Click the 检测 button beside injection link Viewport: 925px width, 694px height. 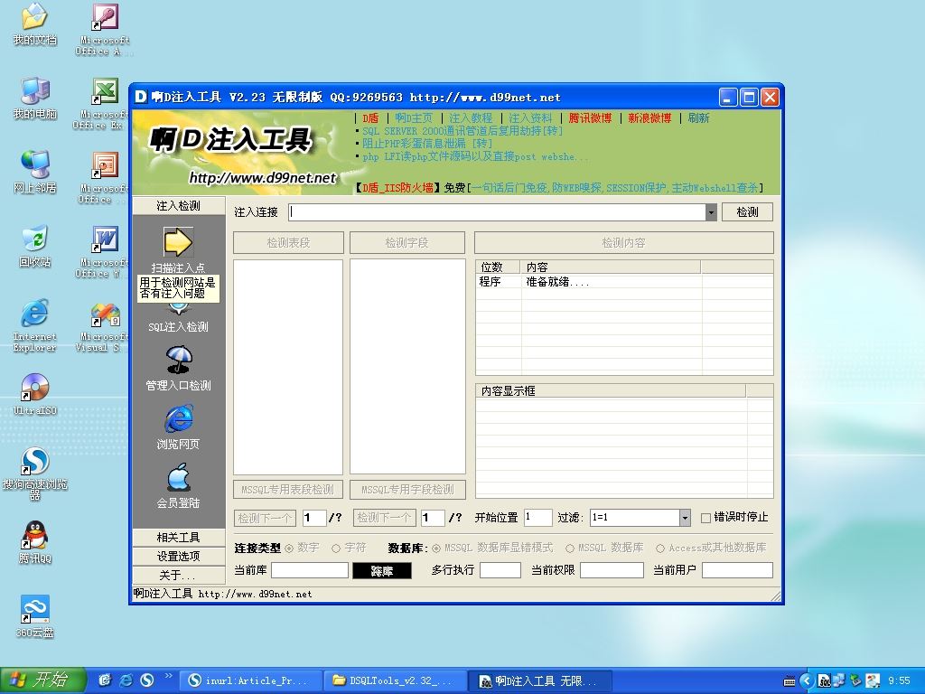pyautogui.click(x=747, y=212)
